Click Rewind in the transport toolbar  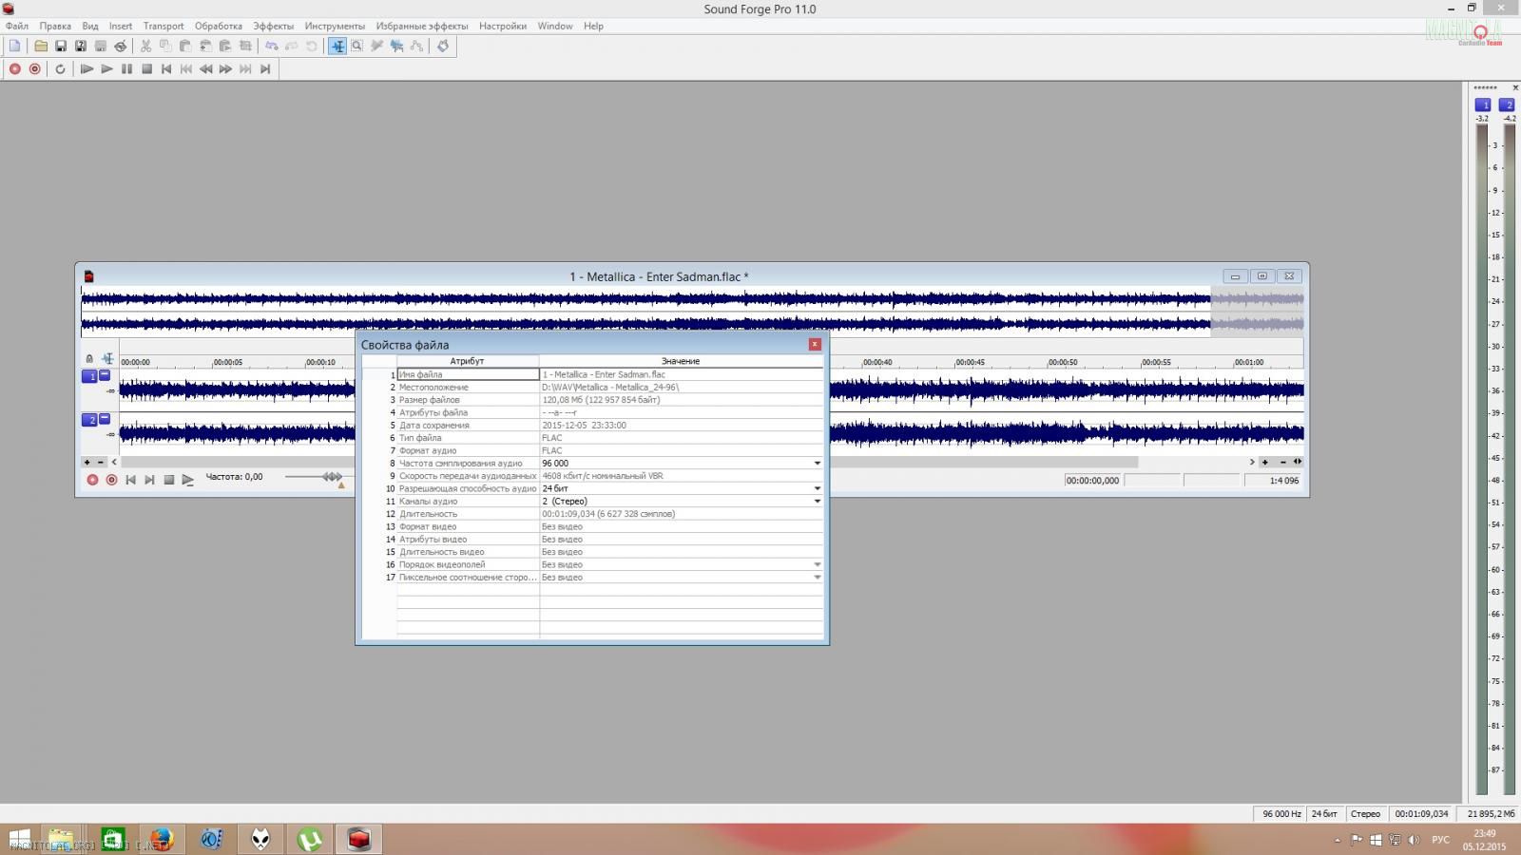tap(206, 68)
